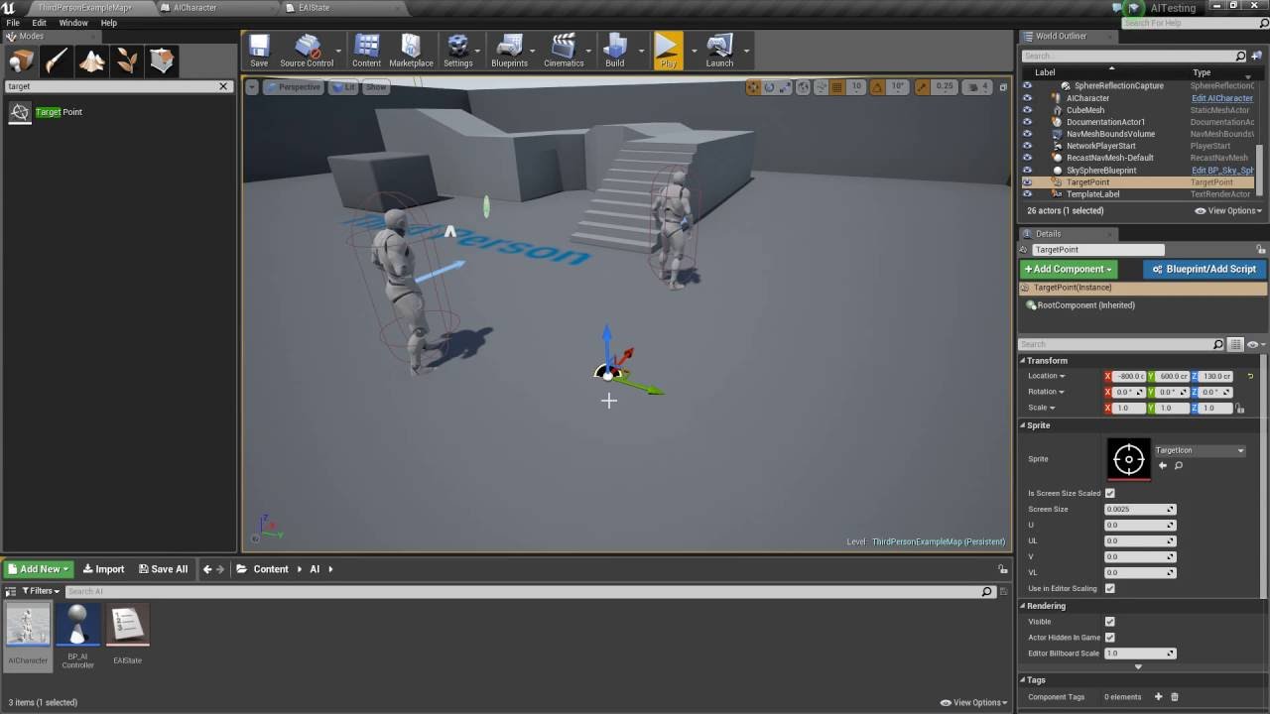Clear the Modes search text
The height and width of the screenshot is (714, 1270).
pyautogui.click(x=223, y=86)
